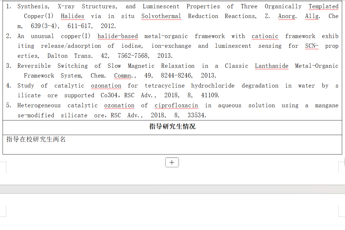Screen dimensions: 345x230
Task: Click the underlined word "Halides" in reference 1
Action: [x=72, y=16]
